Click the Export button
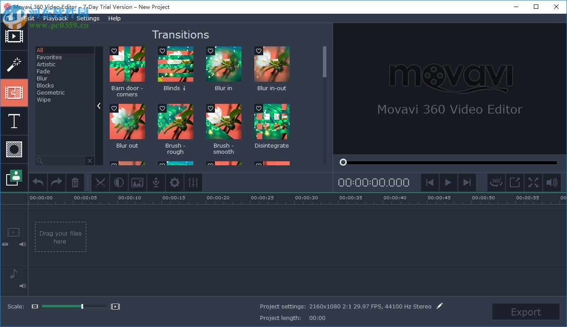Screen dimensions: 567x327 click(525, 312)
